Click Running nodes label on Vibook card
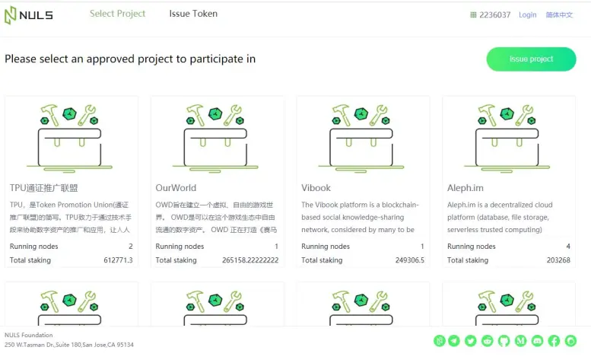Viewport: 591px width, 363px height. (326, 246)
